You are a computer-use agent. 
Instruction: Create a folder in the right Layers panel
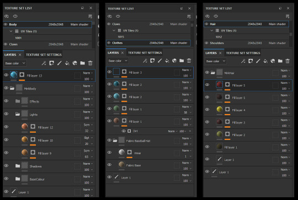coord(280,61)
